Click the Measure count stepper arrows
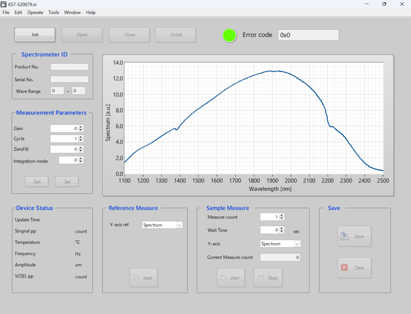Screen dimensions: 411x314 282,217
